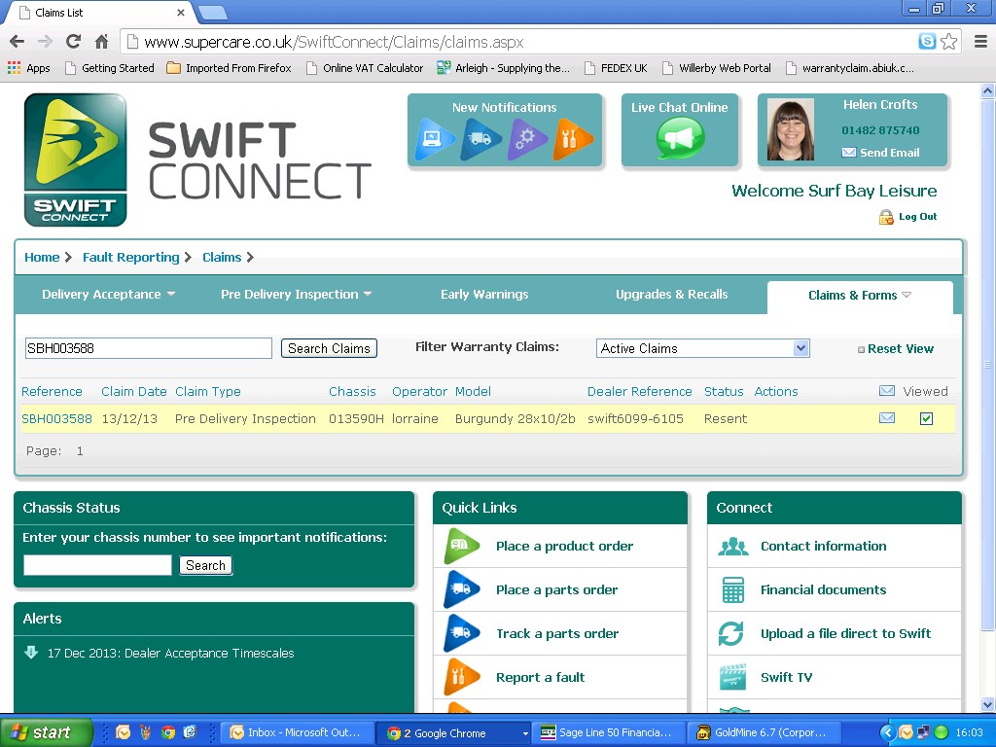Click the Upload a file refresh icon
Screen dimensions: 996x747
point(731,633)
